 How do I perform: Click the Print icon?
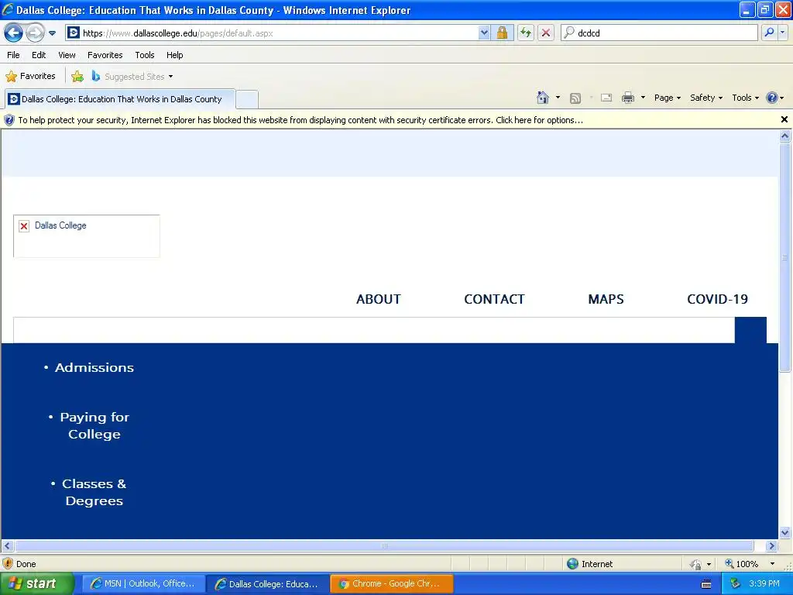[627, 98]
